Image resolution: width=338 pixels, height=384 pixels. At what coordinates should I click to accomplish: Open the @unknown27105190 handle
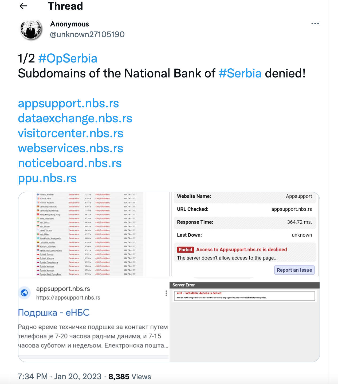[87, 34]
